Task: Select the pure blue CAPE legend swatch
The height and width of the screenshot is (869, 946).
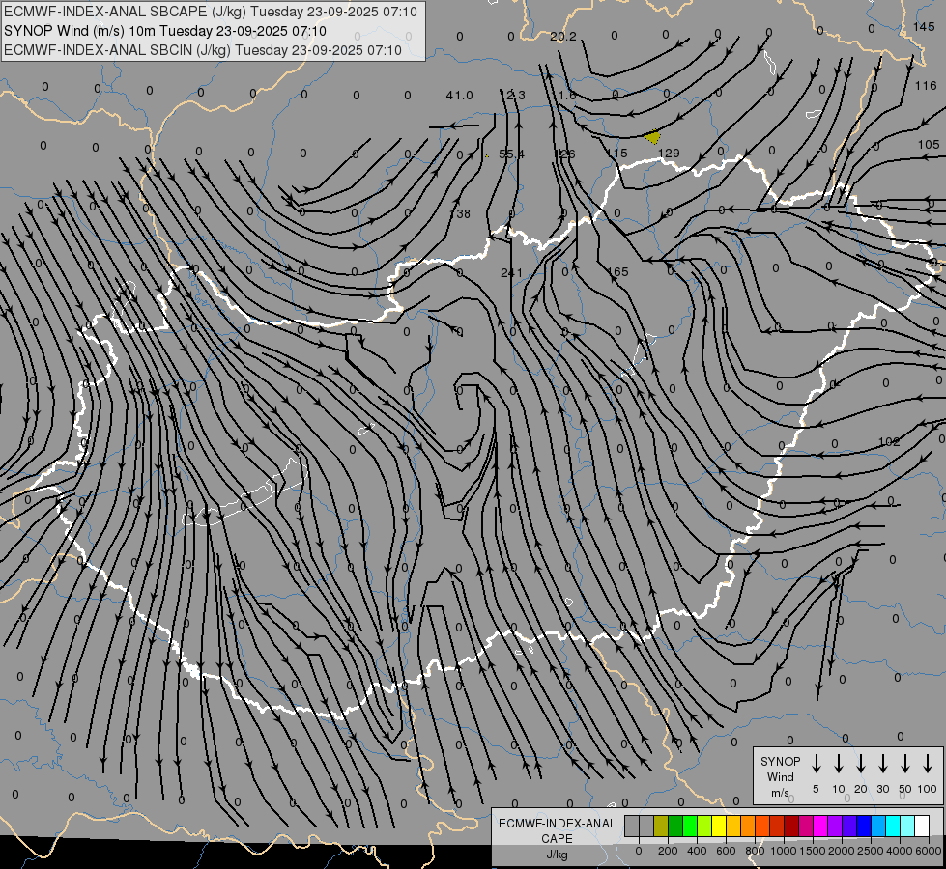Action: [863, 826]
